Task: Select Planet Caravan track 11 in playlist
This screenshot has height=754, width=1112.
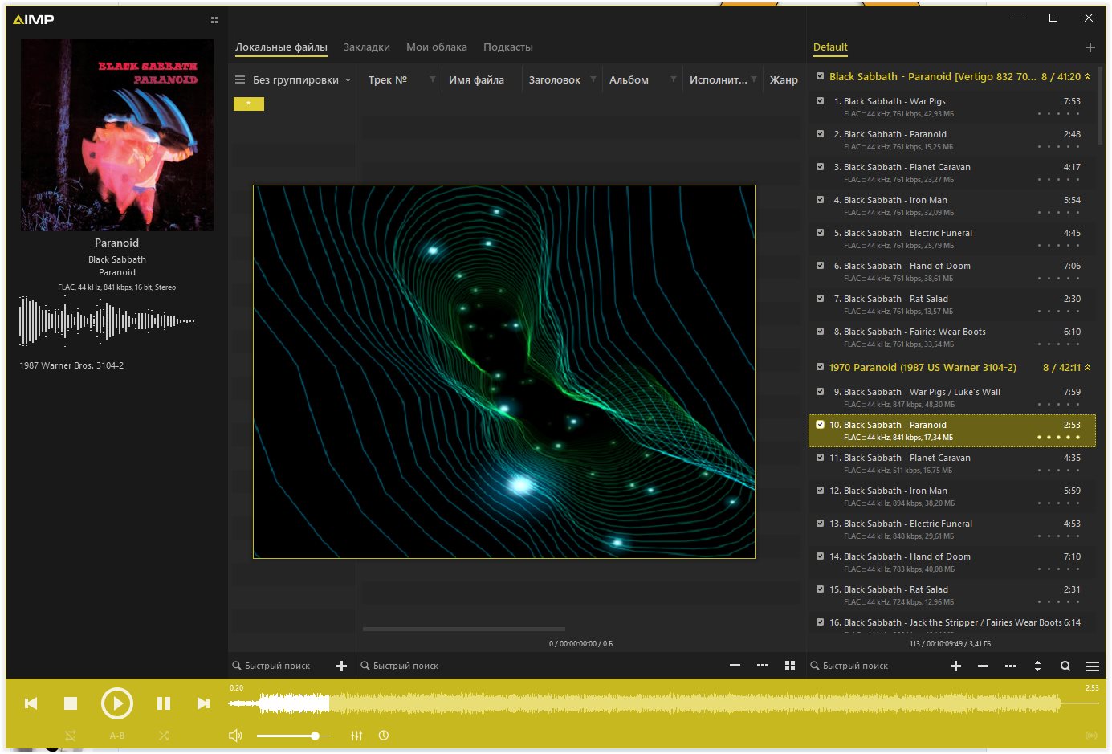Action: 951,463
